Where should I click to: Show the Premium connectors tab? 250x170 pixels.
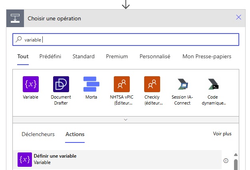point(117,57)
